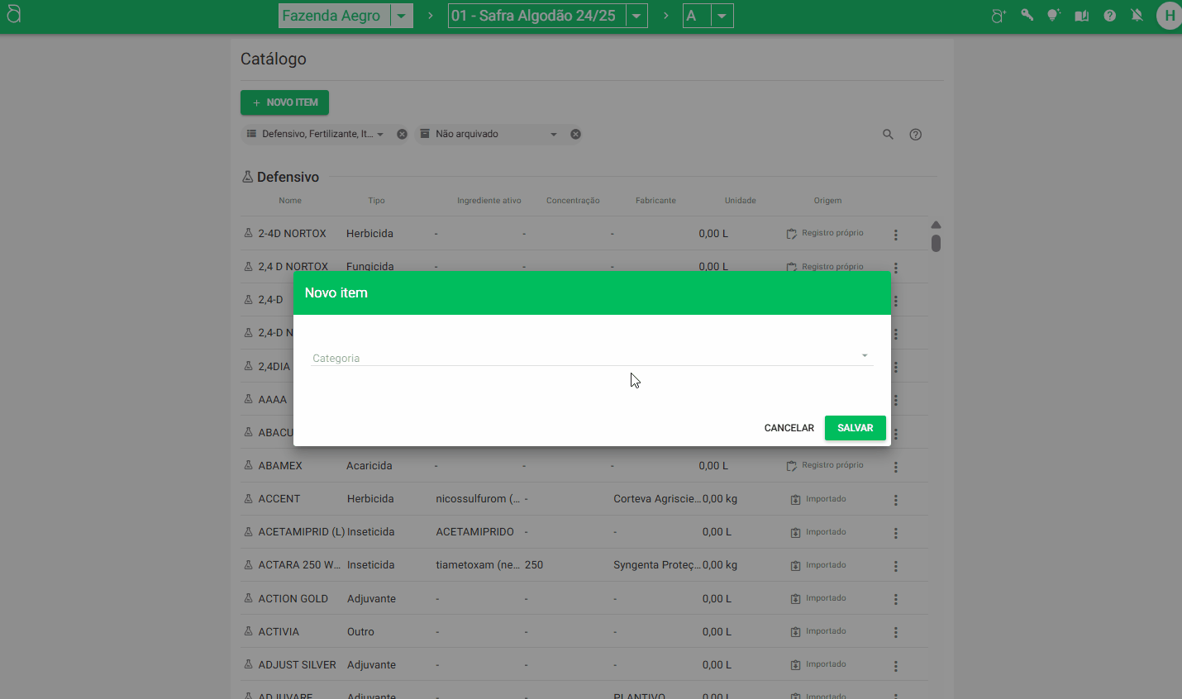Open the 'H' user avatar menu

click(1169, 16)
